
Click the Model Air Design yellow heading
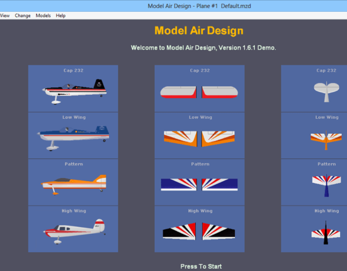[x=199, y=30]
